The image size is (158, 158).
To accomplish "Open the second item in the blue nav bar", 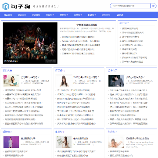I will [x=22, y=15].
